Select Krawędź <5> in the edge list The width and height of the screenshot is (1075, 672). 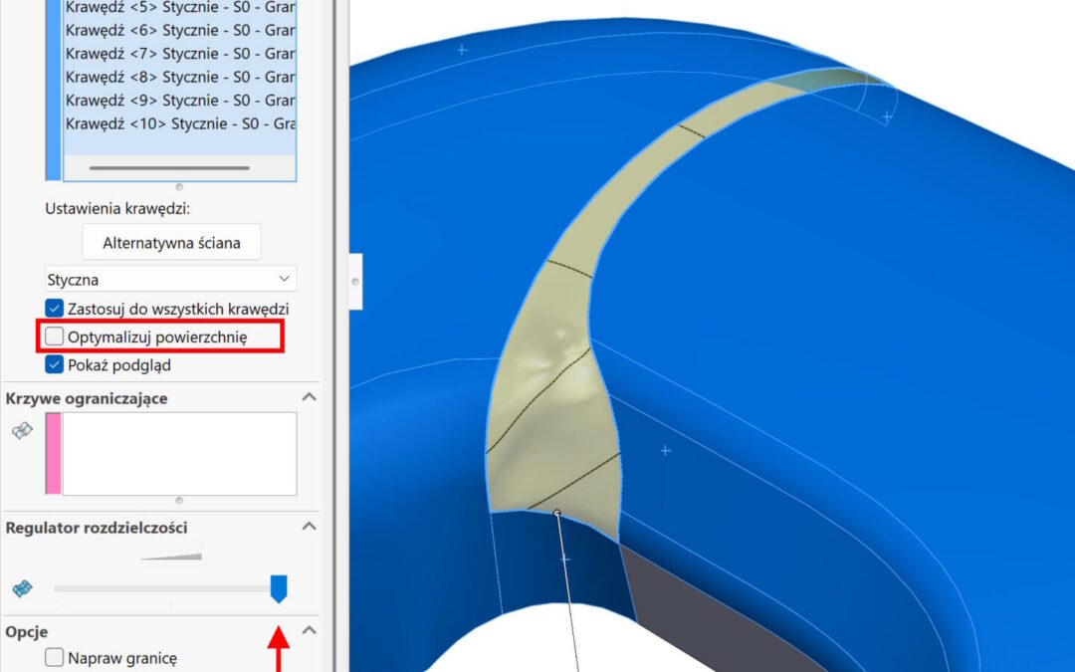[179, 8]
